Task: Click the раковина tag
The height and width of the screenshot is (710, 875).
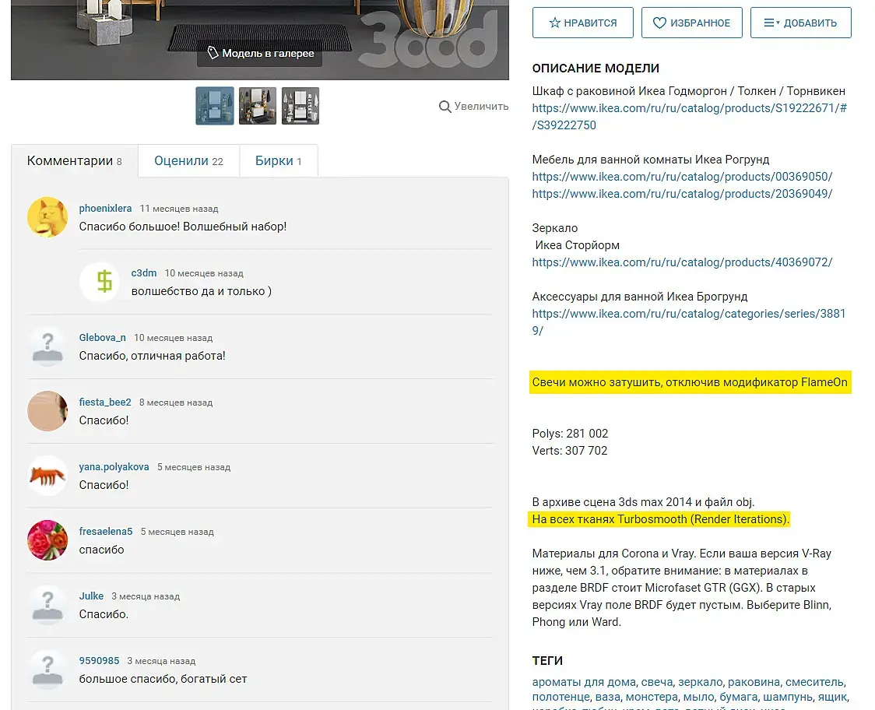Action: pyautogui.click(x=754, y=682)
